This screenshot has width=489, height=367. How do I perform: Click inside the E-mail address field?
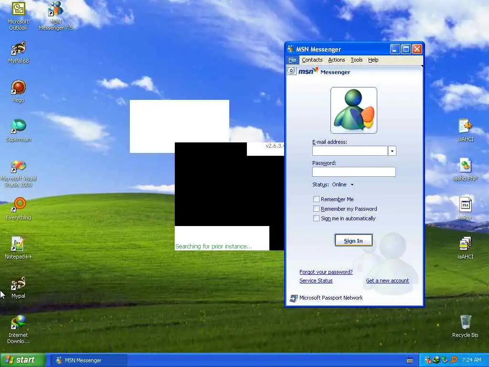tap(350, 151)
